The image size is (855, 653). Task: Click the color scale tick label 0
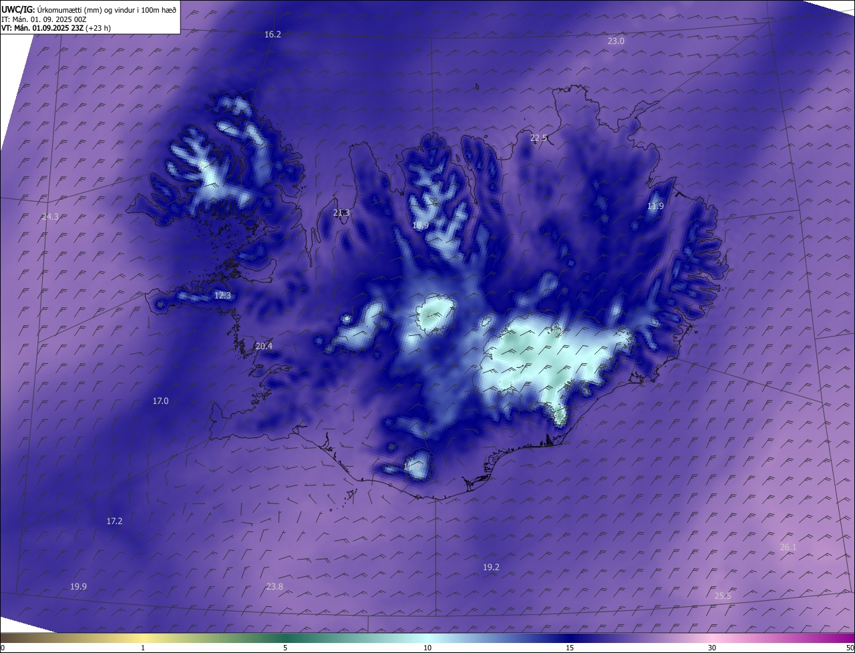(x=3, y=648)
